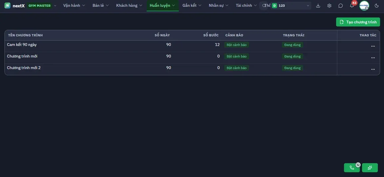Viewport: 384px width, 177px height.
Task: Open the AI sparkle assistant button
Action: [x=370, y=168]
